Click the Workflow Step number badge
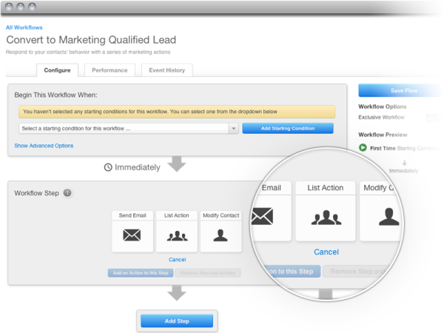The image size is (444, 333). (67, 193)
